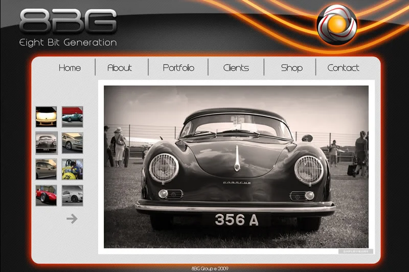Screen dimensions: 409x272
Task: Open the Home menu item
Action: click(70, 68)
